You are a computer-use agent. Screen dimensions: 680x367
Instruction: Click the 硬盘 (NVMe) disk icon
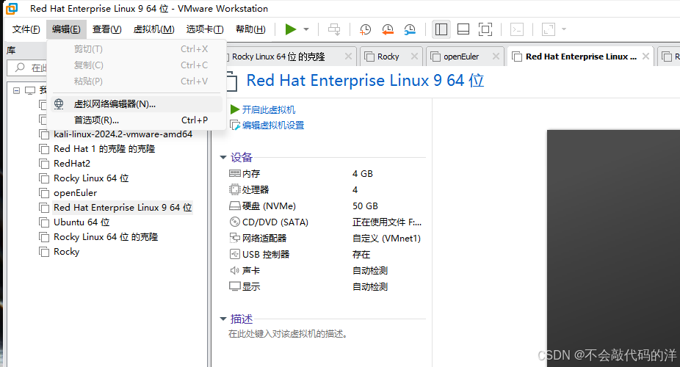pyautogui.click(x=234, y=206)
